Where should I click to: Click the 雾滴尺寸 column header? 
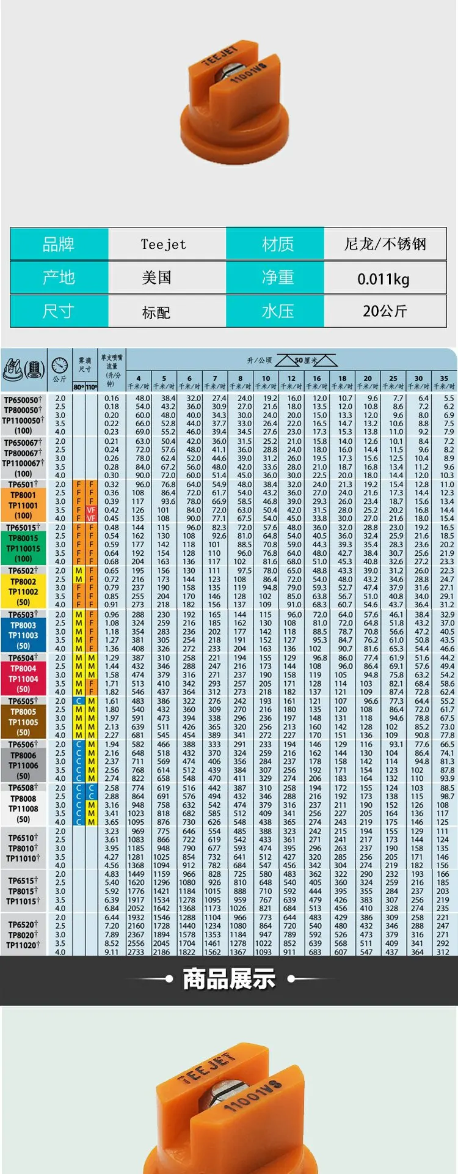coord(85,364)
